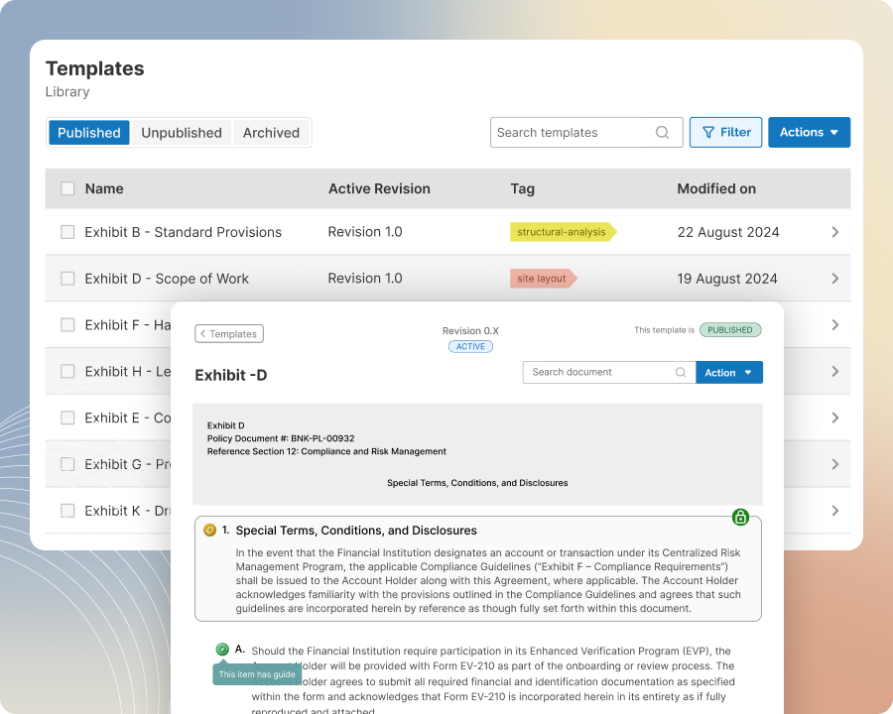Tick the checkbox for the Exhibit H row
This screenshot has width=893, height=714.
[x=67, y=371]
